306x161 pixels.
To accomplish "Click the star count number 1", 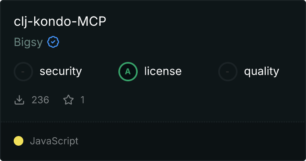I will pyautogui.click(x=83, y=100).
